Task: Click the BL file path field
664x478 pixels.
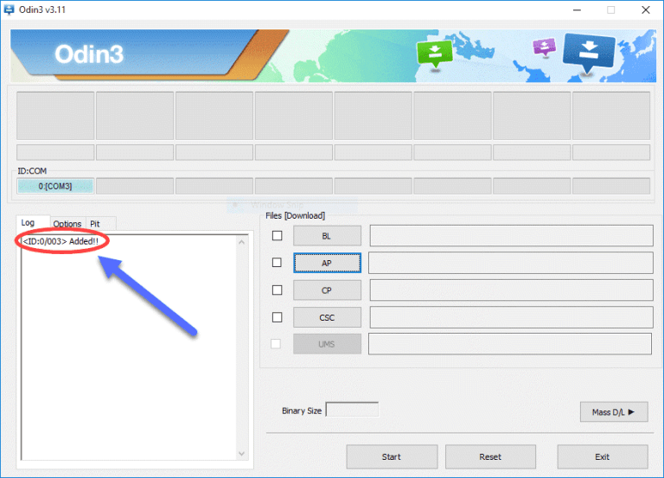Action: pyautogui.click(x=511, y=235)
